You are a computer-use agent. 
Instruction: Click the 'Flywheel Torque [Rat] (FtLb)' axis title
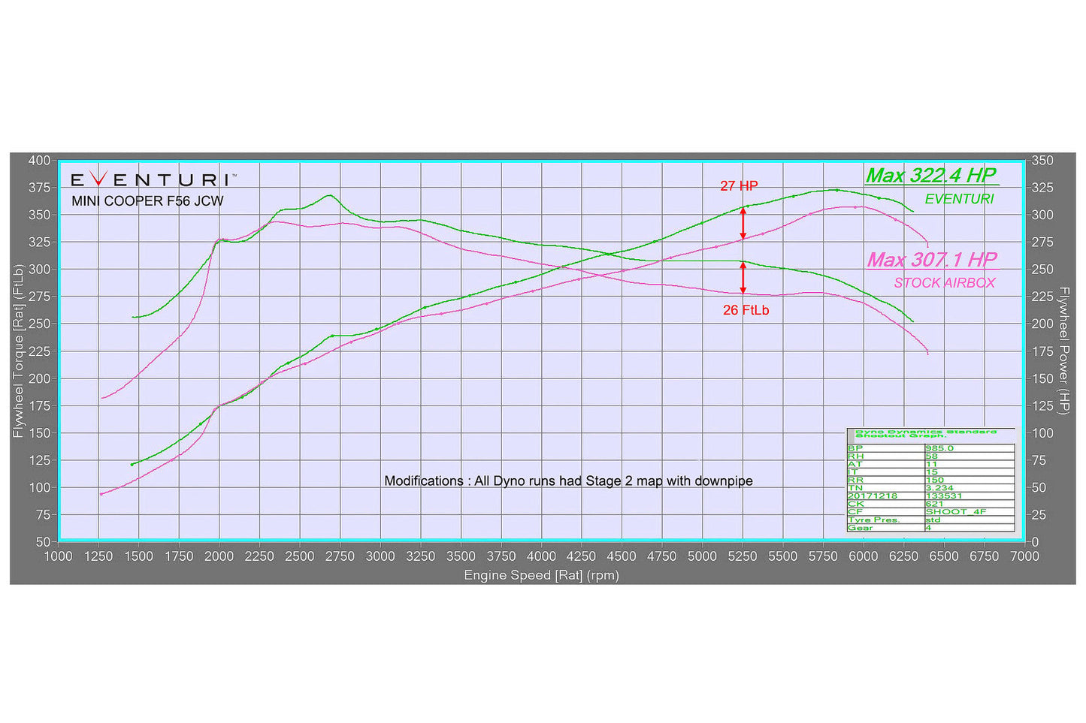[x=19, y=351]
